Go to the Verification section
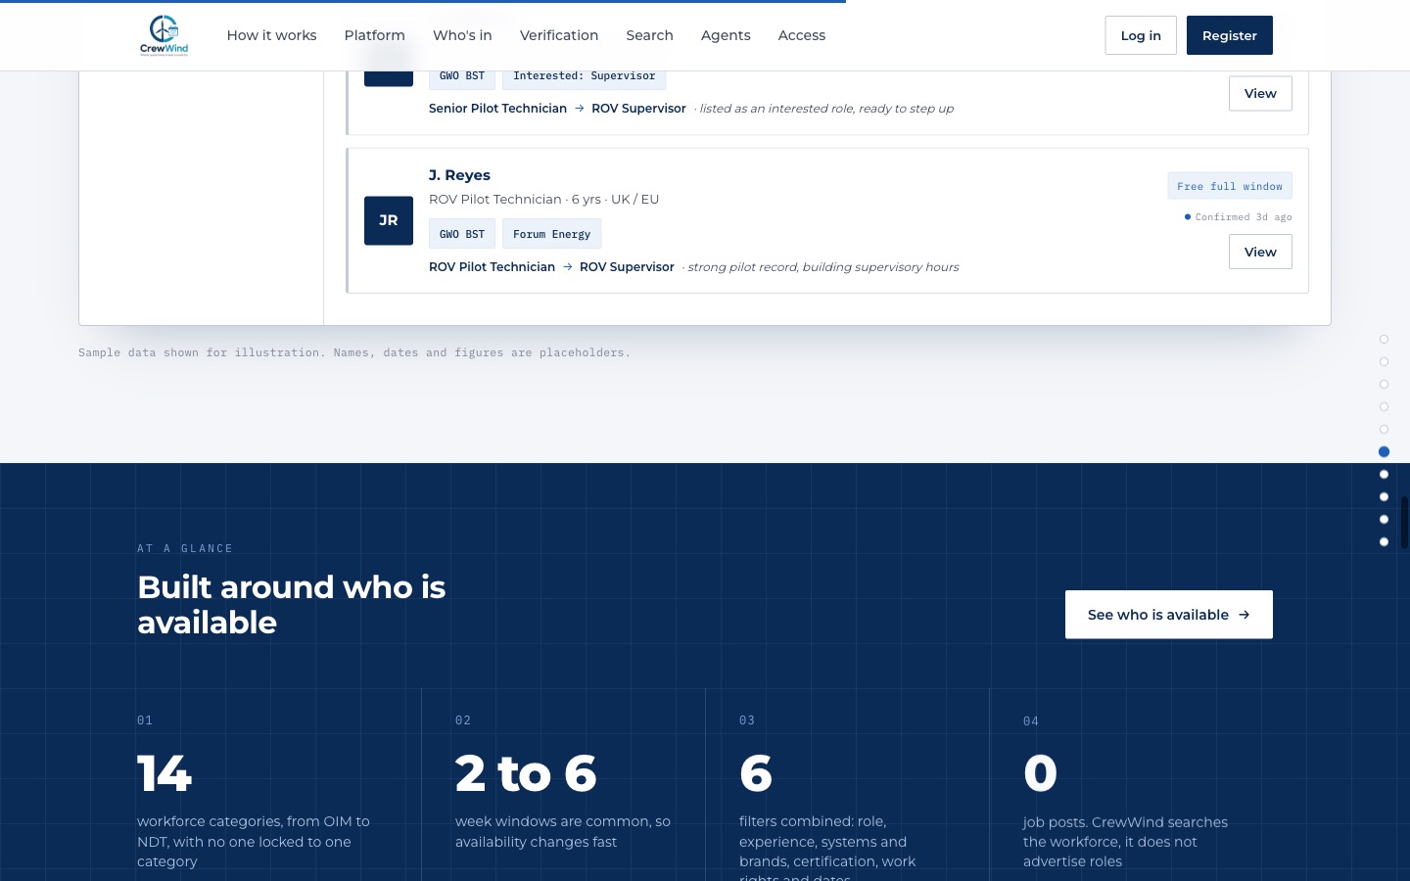Viewport: 1410px width, 881px height. tap(559, 35)
